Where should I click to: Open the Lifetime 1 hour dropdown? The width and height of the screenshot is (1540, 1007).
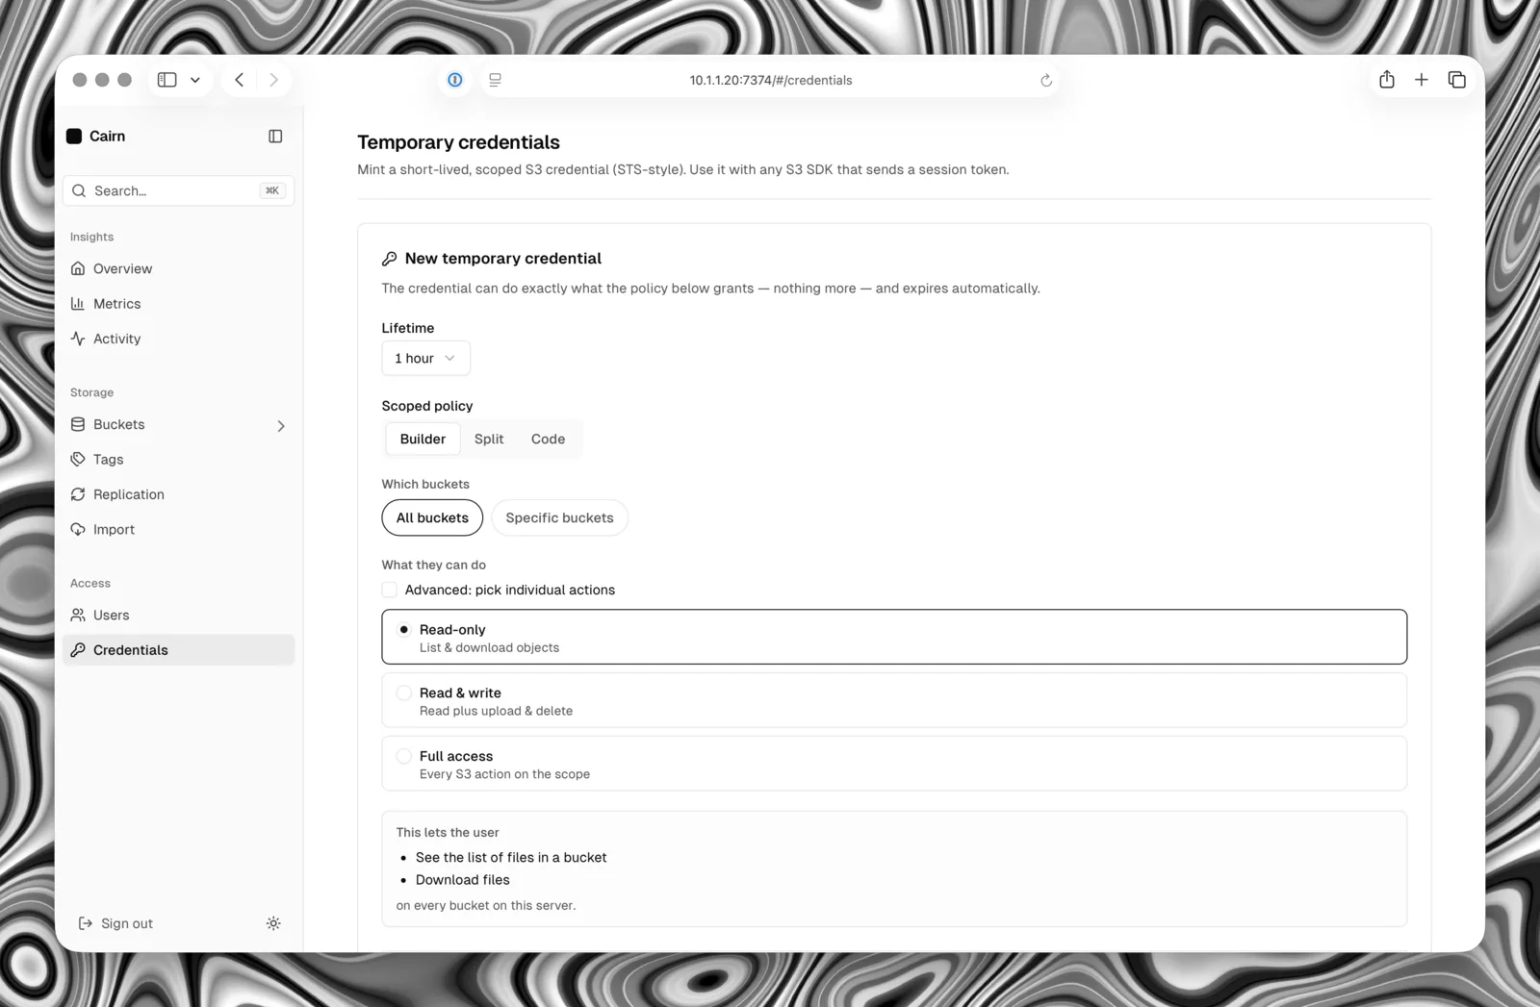pos(425,358)
